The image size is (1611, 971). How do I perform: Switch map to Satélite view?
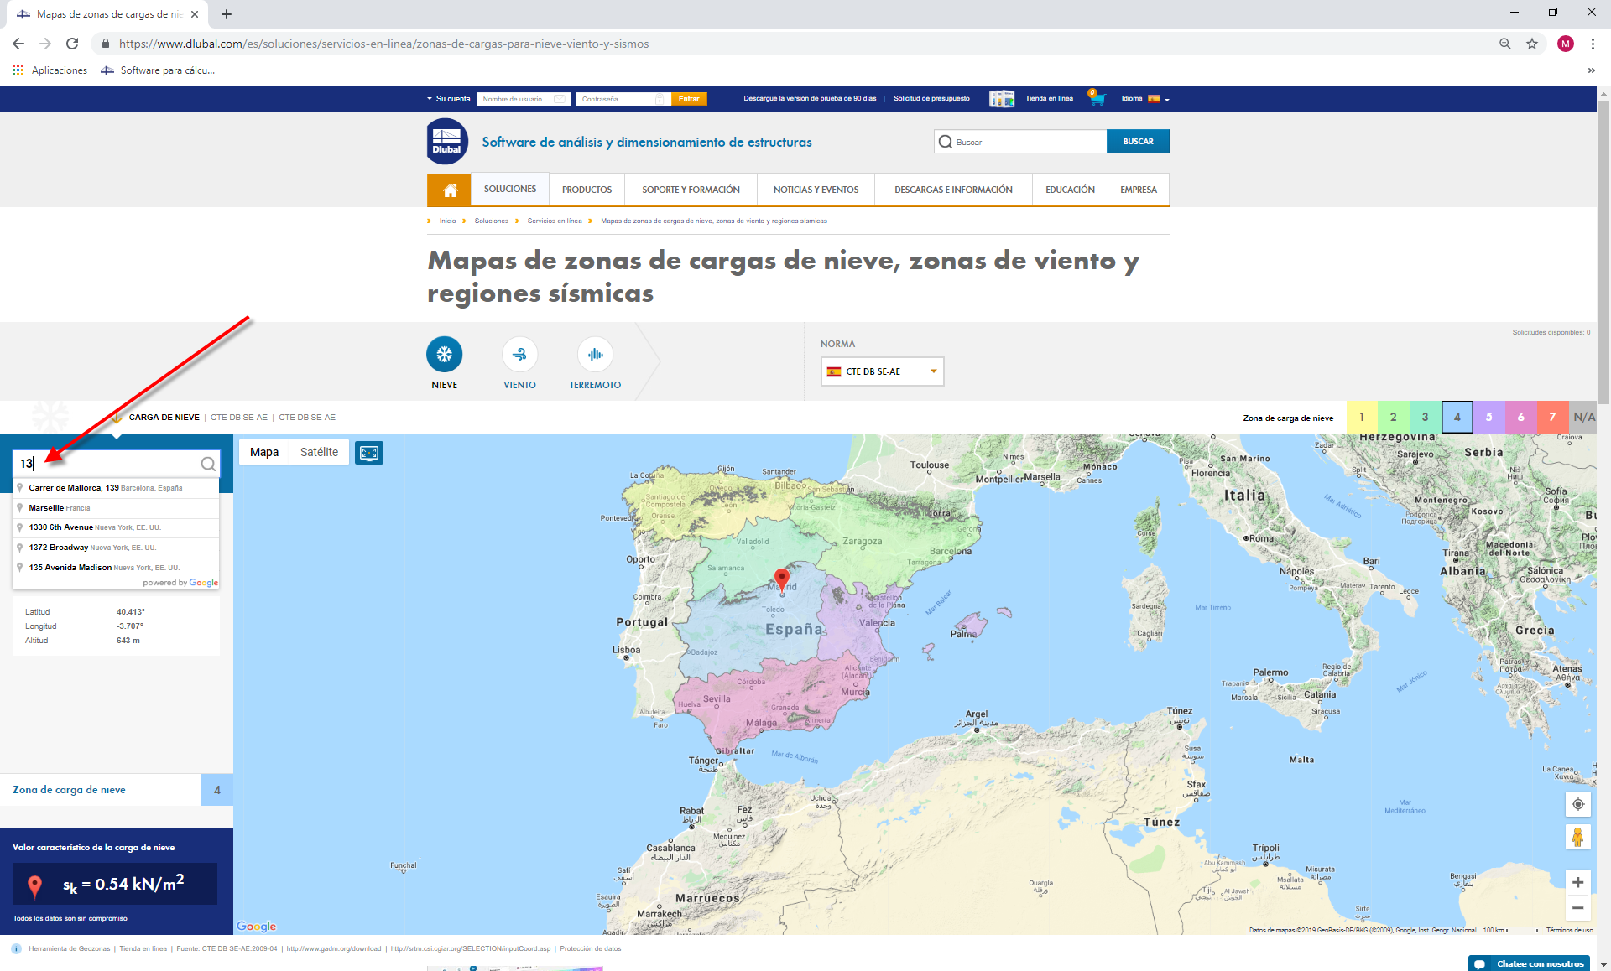click(319, 452)
